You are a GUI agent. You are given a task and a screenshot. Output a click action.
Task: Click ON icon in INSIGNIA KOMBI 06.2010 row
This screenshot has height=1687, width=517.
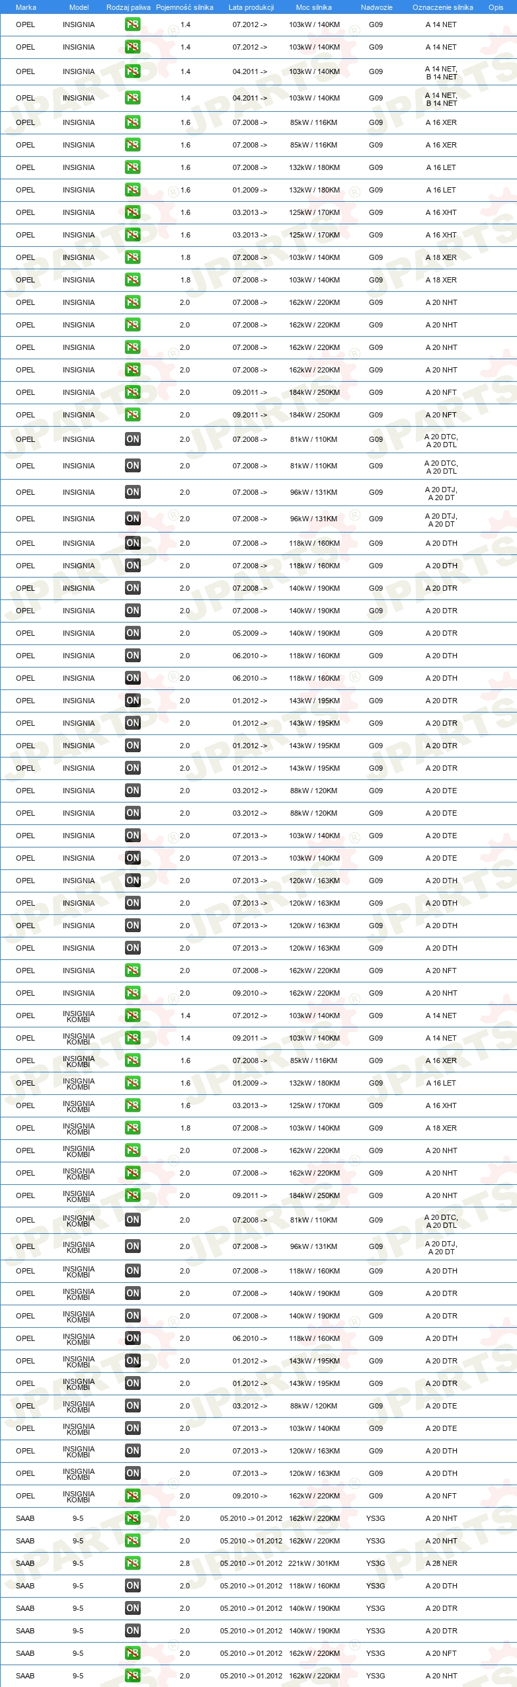coord(133,1338)
